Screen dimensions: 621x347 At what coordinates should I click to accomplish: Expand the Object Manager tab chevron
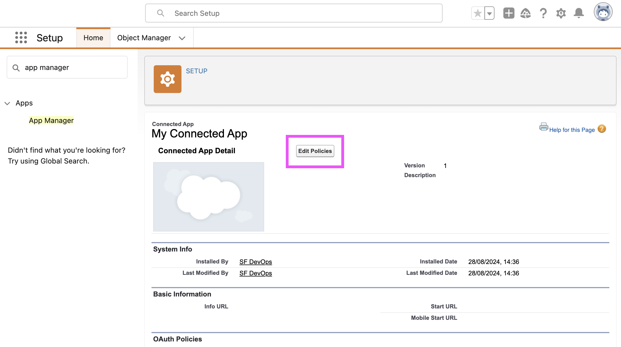coord(182,38)
